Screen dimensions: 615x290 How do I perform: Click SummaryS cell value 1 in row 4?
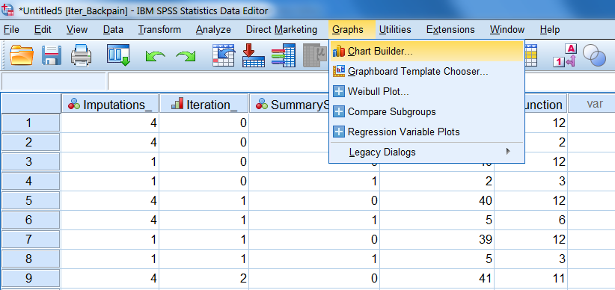pos(314,181)
